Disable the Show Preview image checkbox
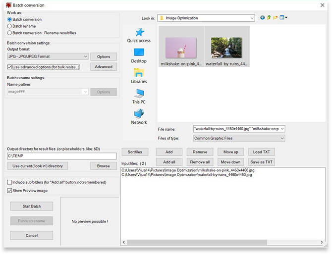 point(10,190)
